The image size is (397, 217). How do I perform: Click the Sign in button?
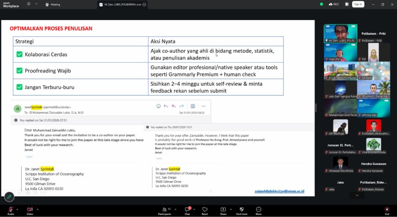[358, 4]
